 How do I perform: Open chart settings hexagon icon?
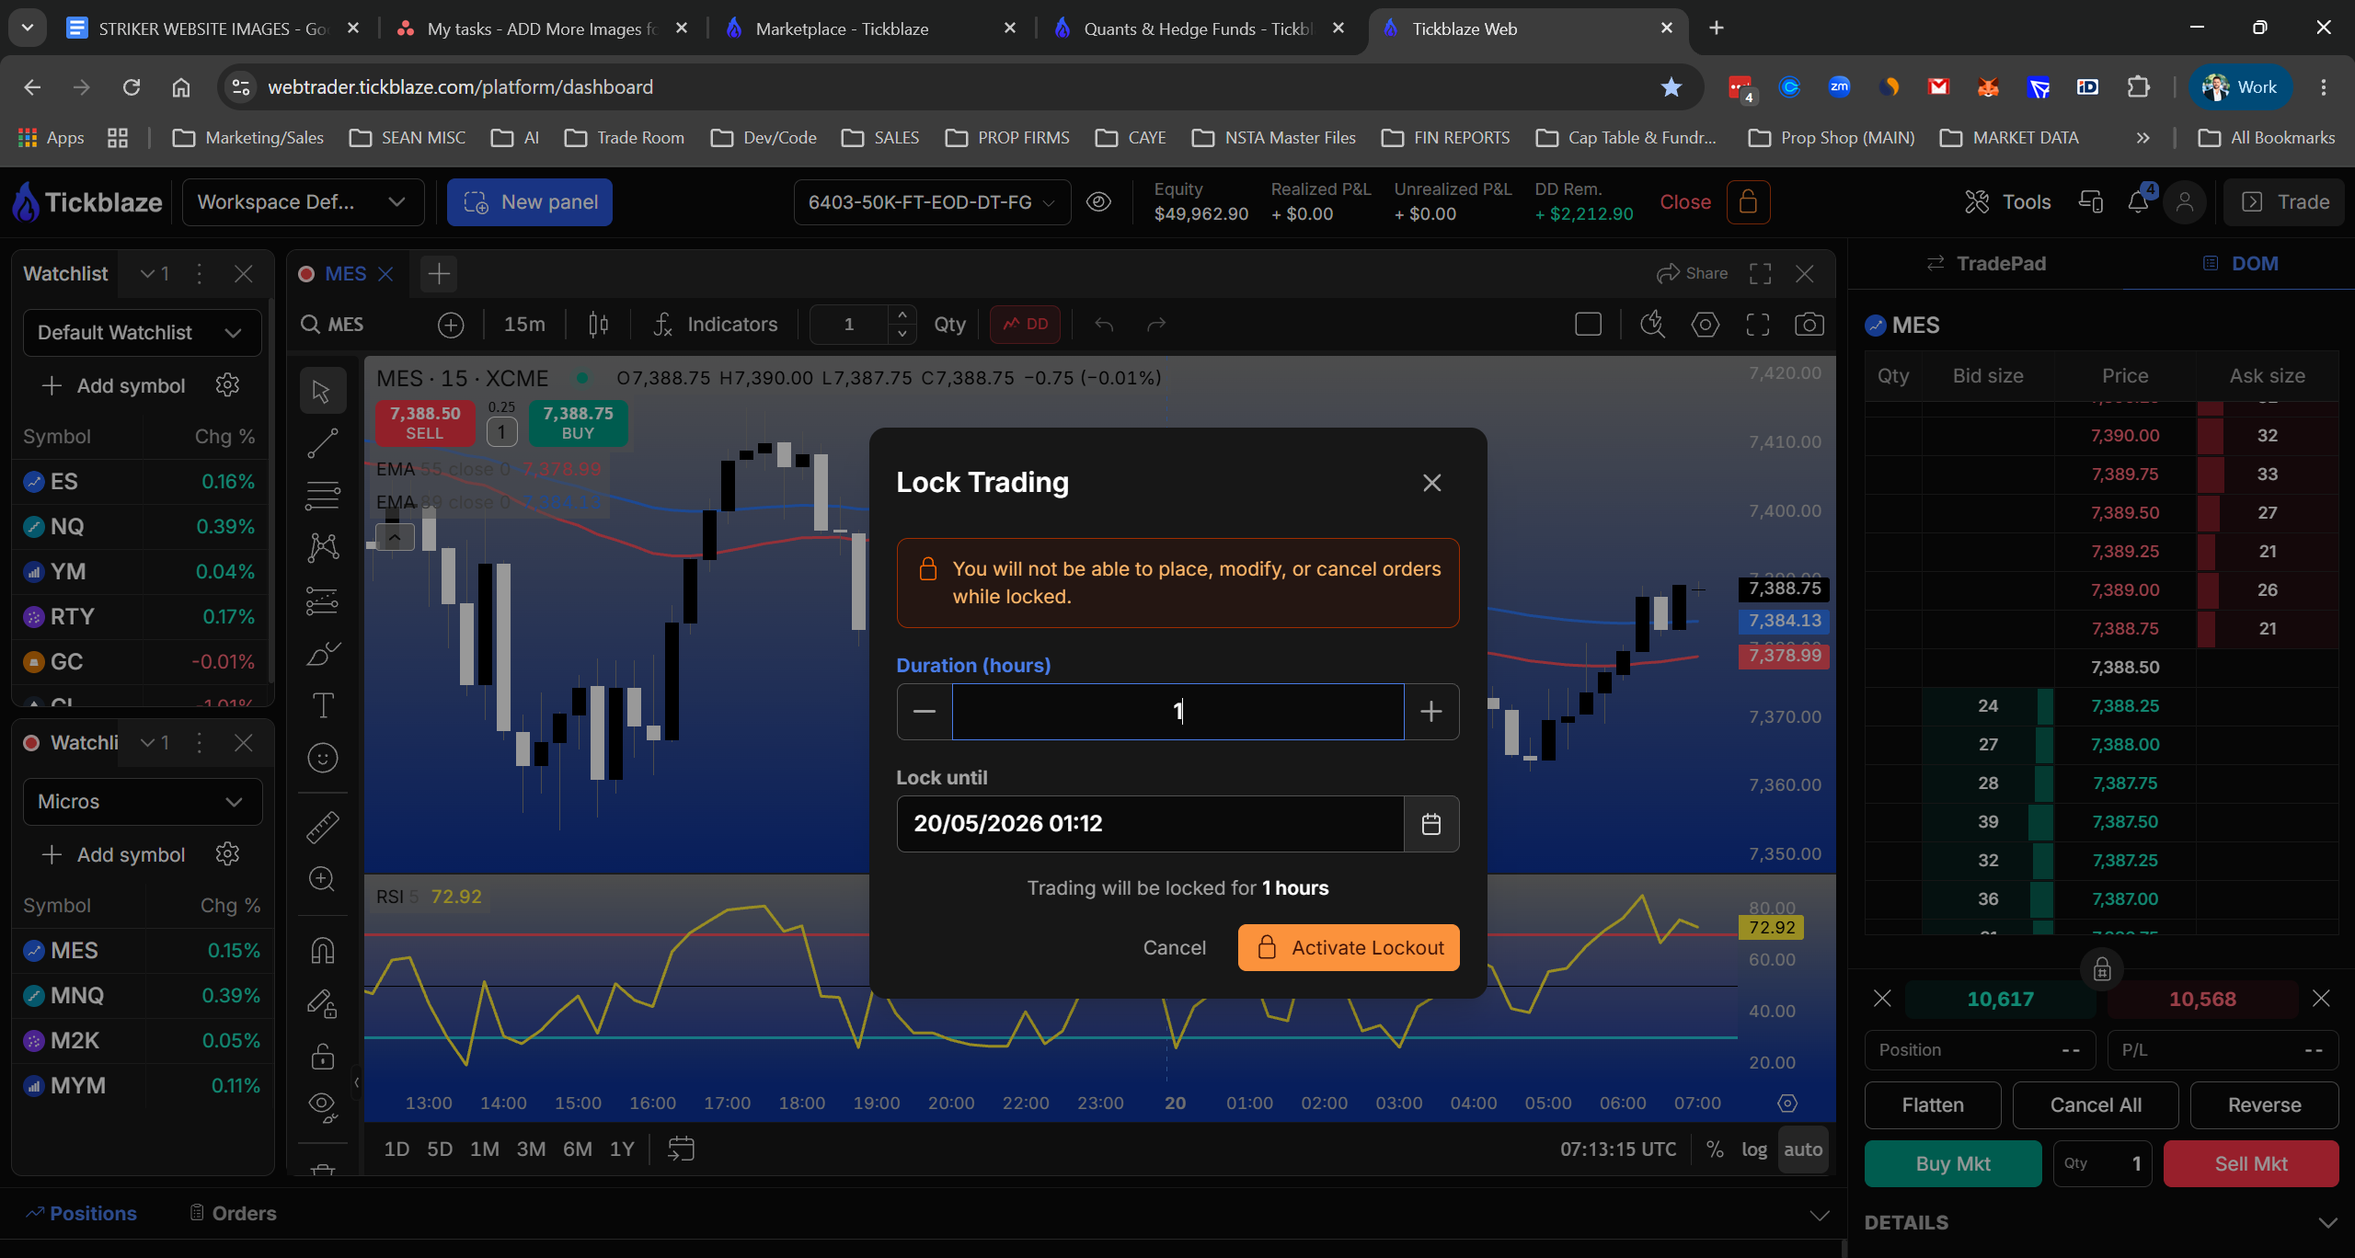(x=1705, y=325)
